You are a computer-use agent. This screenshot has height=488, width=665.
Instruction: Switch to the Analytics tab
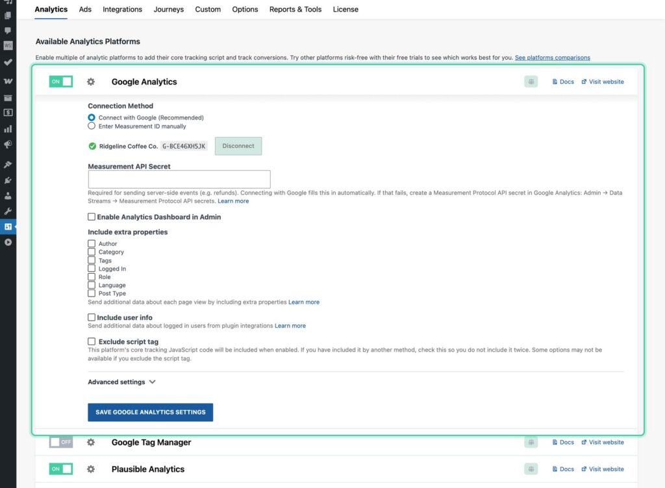(x=51, y=9)
